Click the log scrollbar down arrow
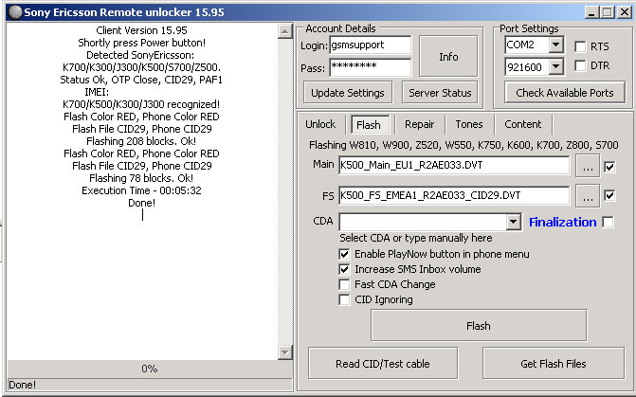Screen dimensions: 636x397 285,352
